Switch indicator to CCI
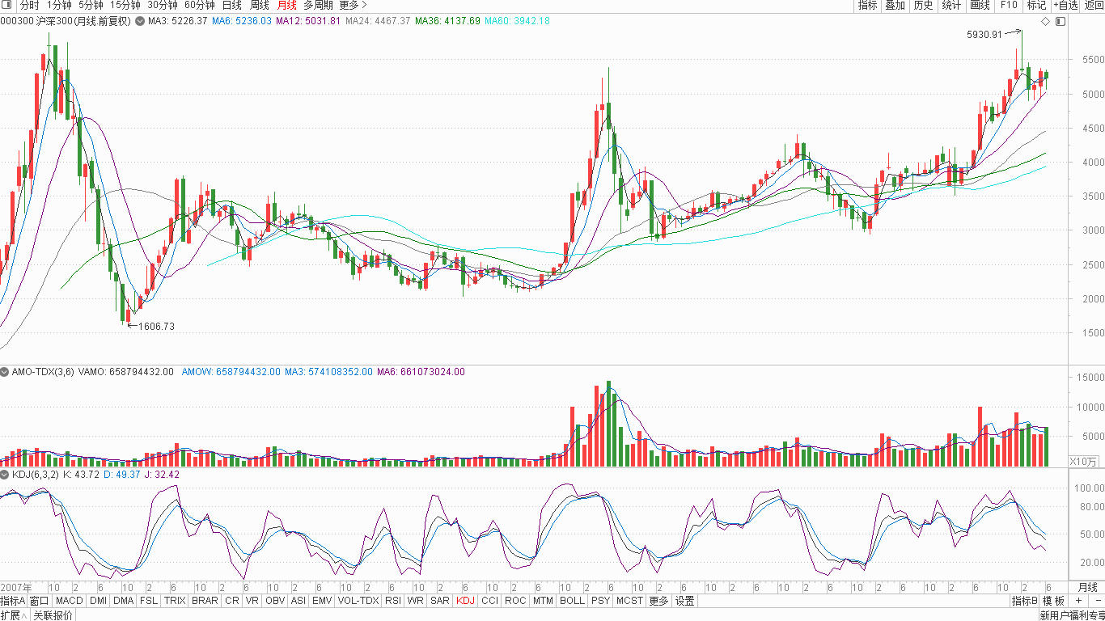 489,601
